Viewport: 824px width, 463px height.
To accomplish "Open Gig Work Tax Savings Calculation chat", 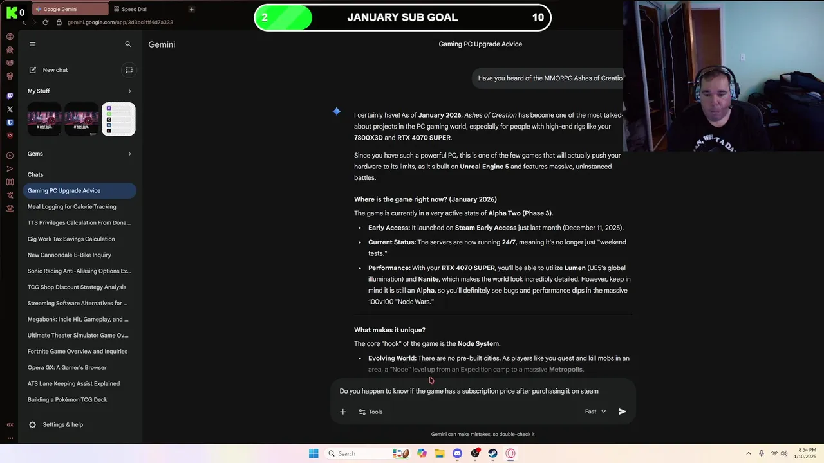I will pyautogui.click(x=80, y=239).
